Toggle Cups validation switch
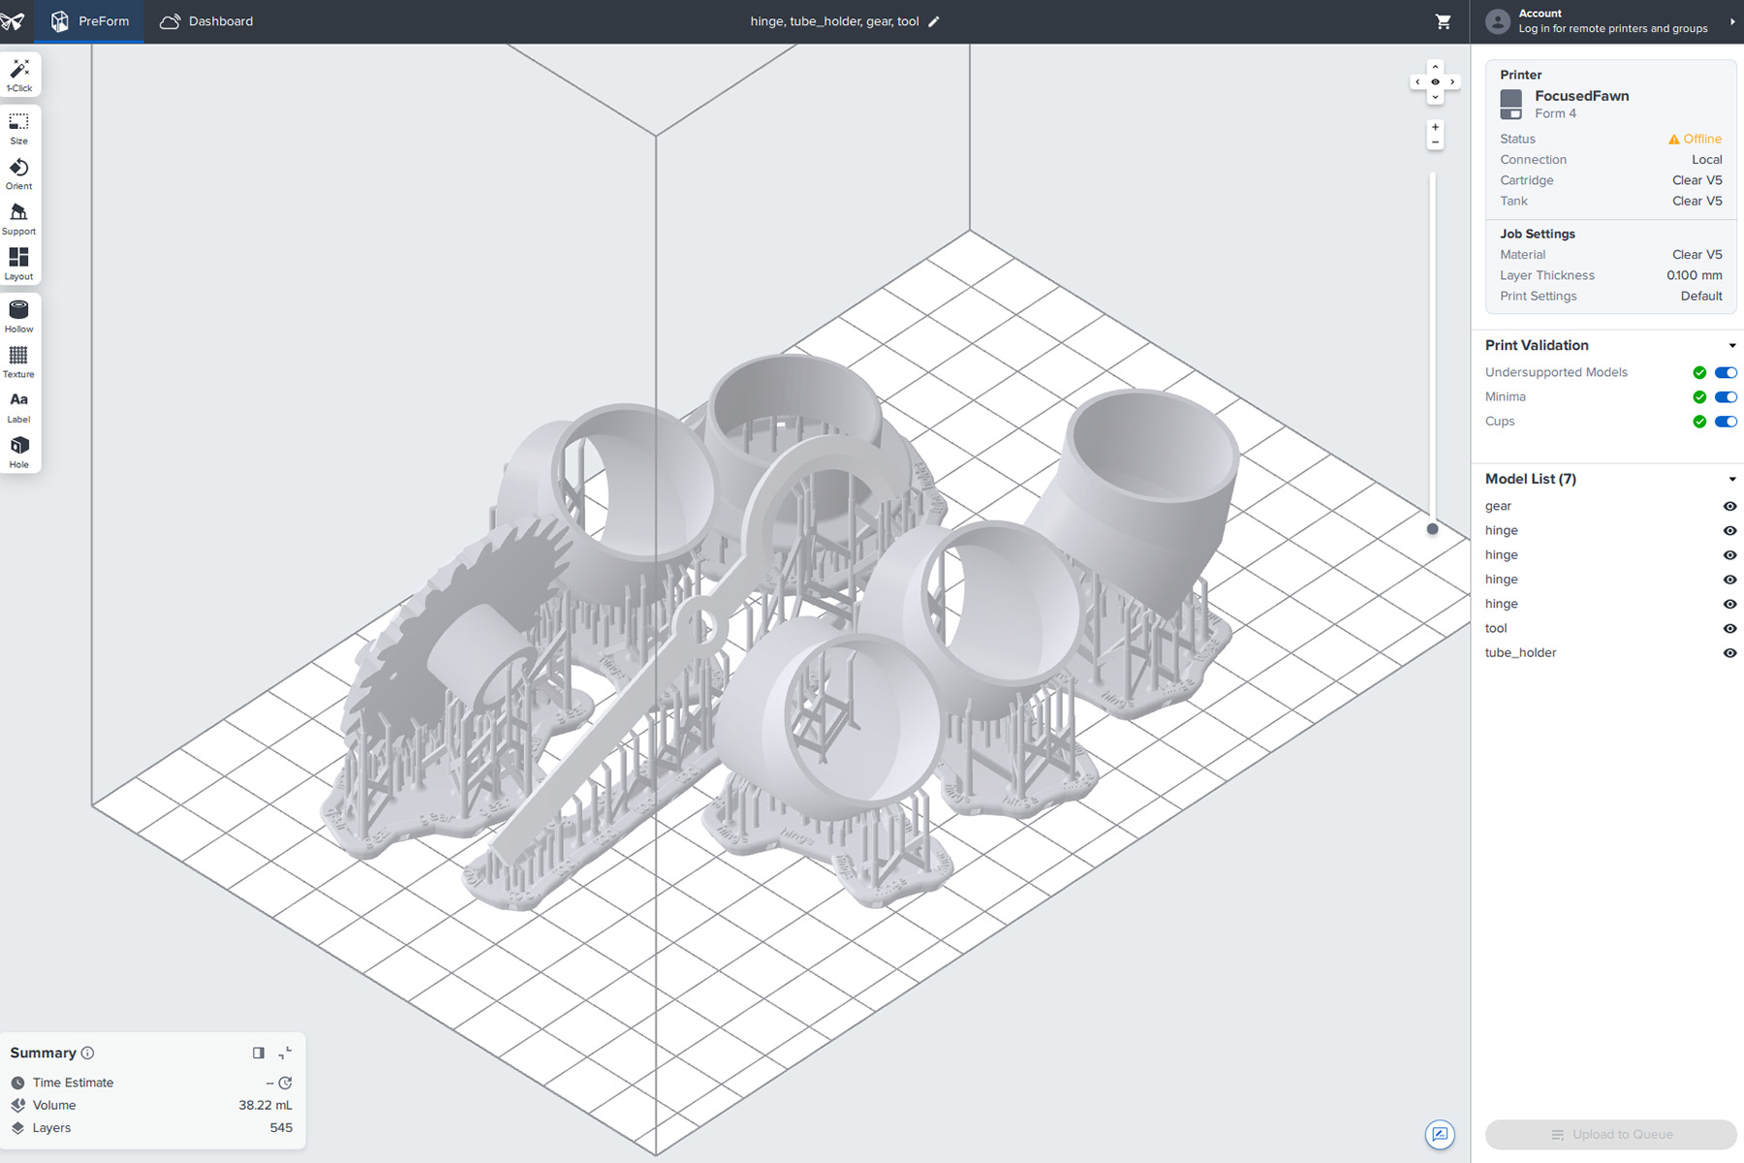This screenshot has width=1744, height=1163. pos(1726,422)
